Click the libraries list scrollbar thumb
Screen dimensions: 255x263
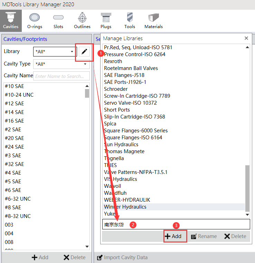coord(247,188)
